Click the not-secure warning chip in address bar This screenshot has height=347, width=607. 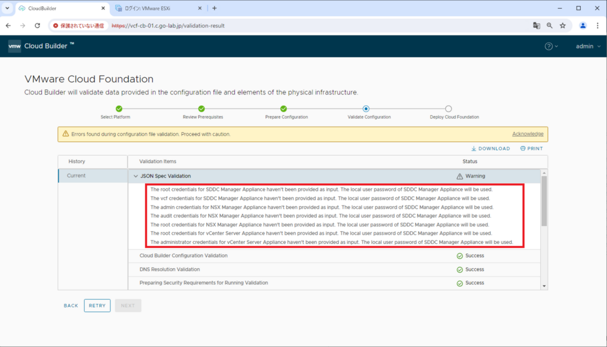pos(78,26)
